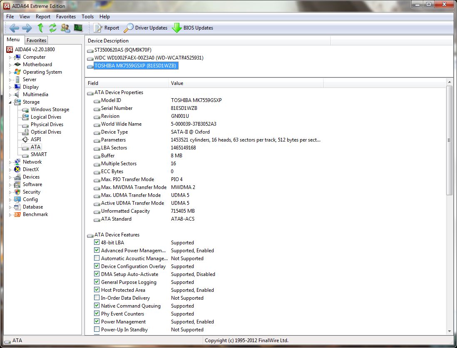
Task: Select the WDC WD1002FAEX drive entry
Action: coord(149,58)
